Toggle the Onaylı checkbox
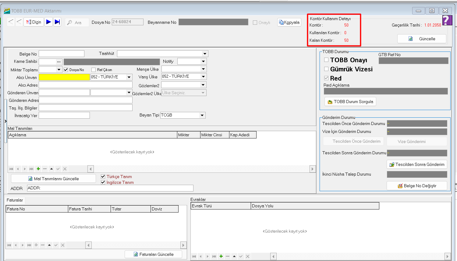Image resolution: width=457 pixels, height=261 pixels. (255, 23)
